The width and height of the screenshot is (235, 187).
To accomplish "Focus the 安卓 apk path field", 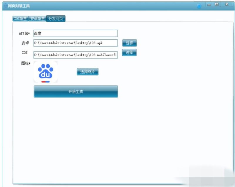I will [x=75, y=43].
